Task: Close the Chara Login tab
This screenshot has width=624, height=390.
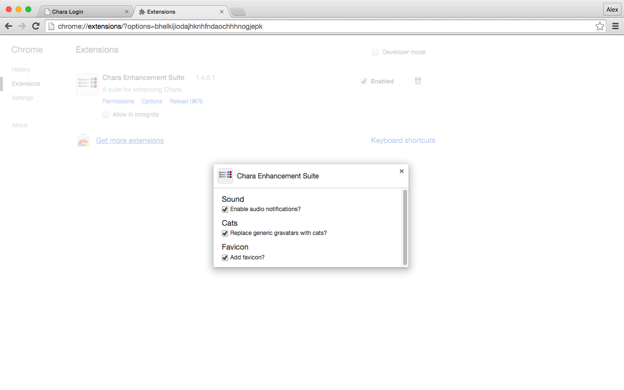Action: 127,12
